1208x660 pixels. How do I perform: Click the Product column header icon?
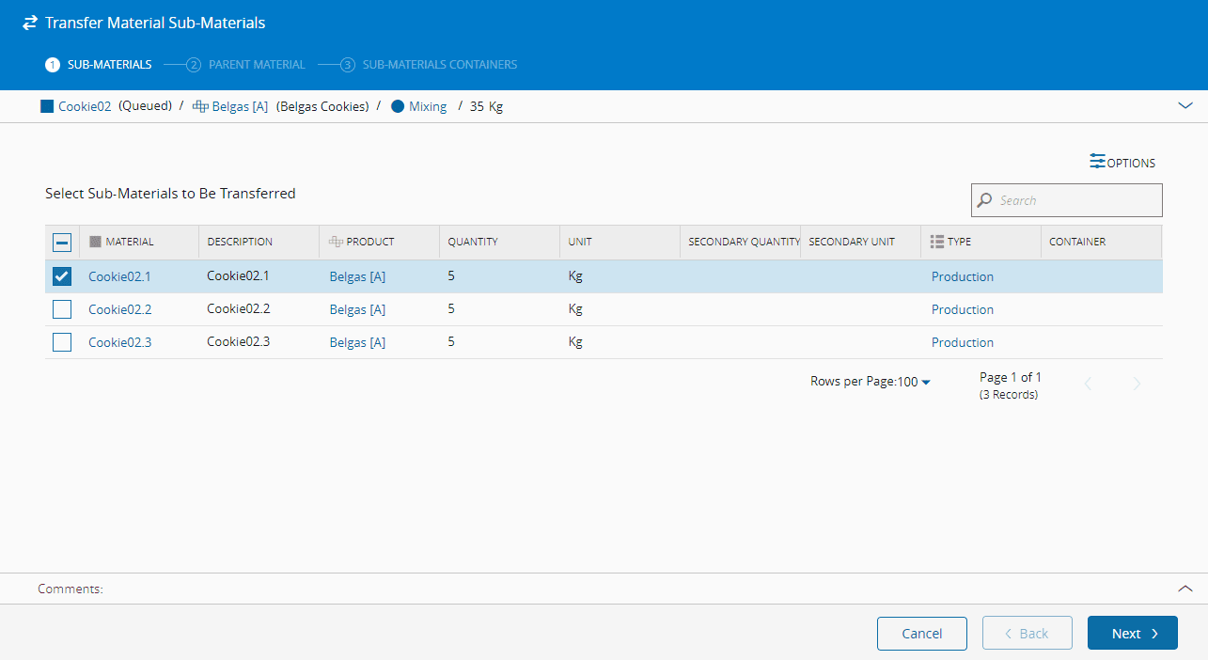click(336, 242)
